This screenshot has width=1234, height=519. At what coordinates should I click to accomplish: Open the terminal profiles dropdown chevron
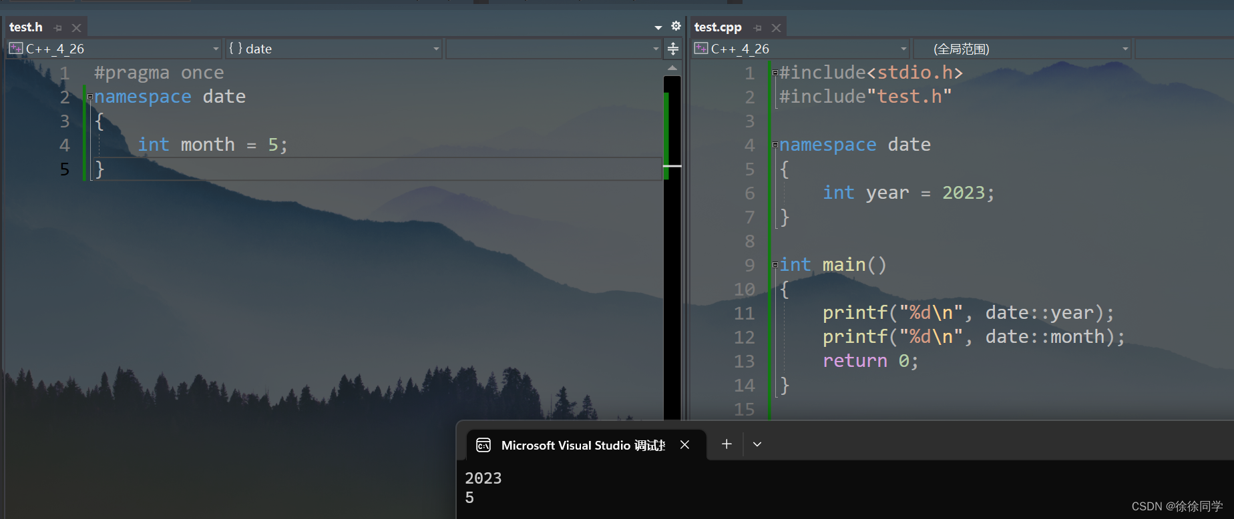coord(757,444)
